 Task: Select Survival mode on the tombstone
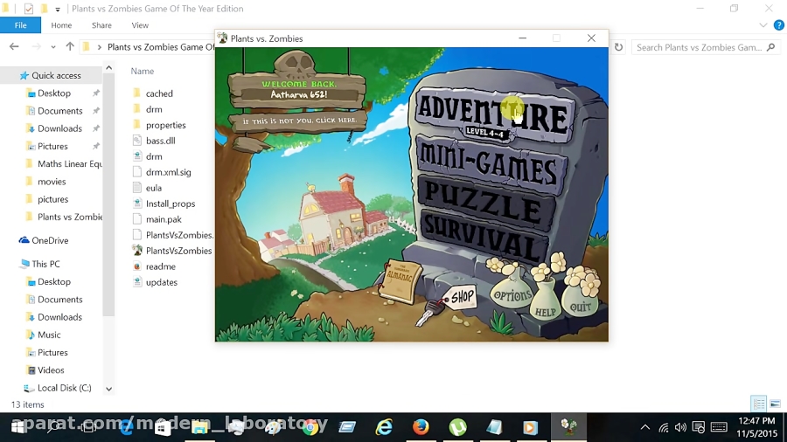(482, 238)
